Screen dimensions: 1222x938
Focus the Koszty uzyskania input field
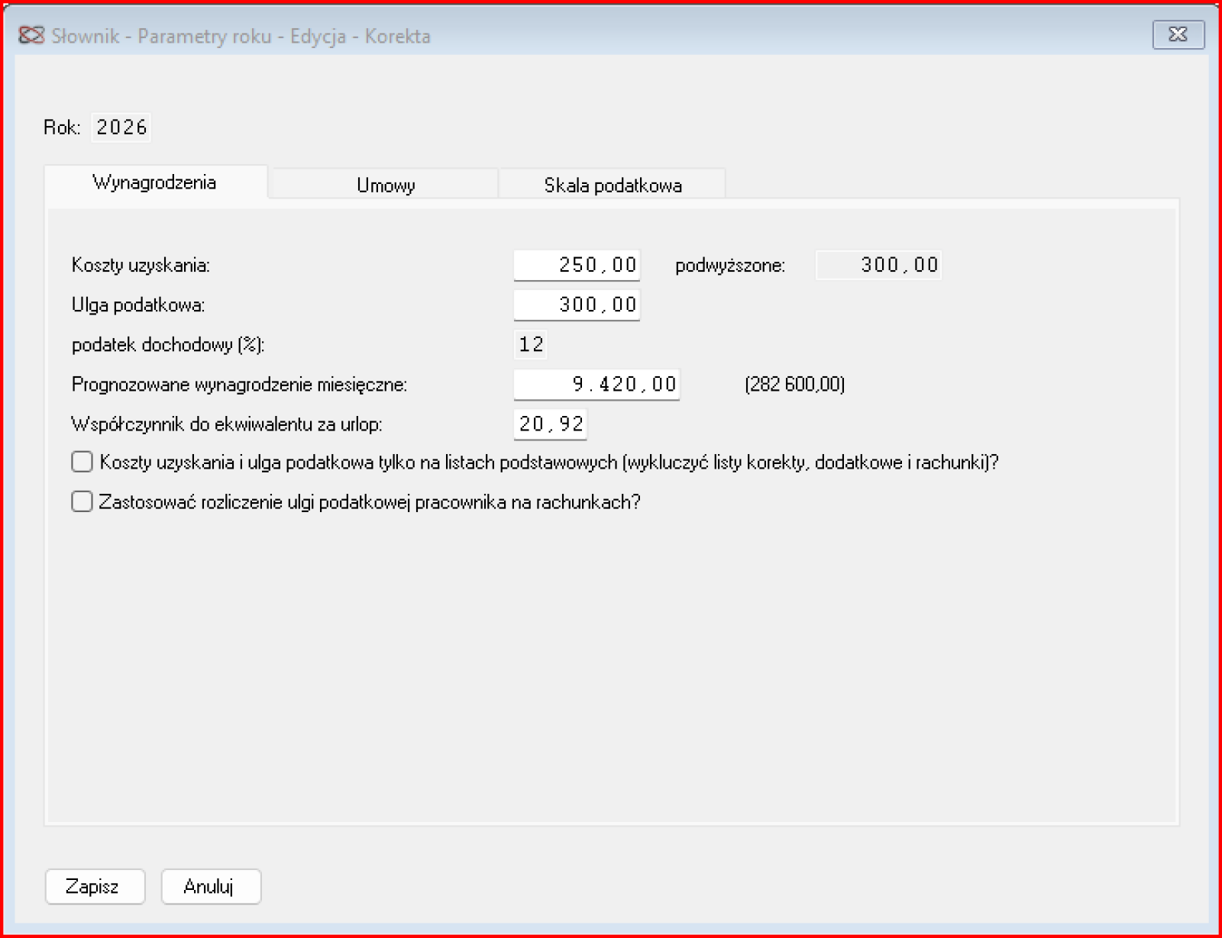[577, 265]
